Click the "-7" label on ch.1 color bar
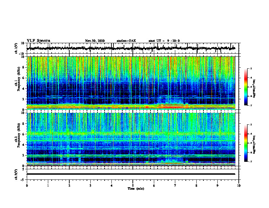Viewport: 269px width, 208px height. (x=251, y=105)
